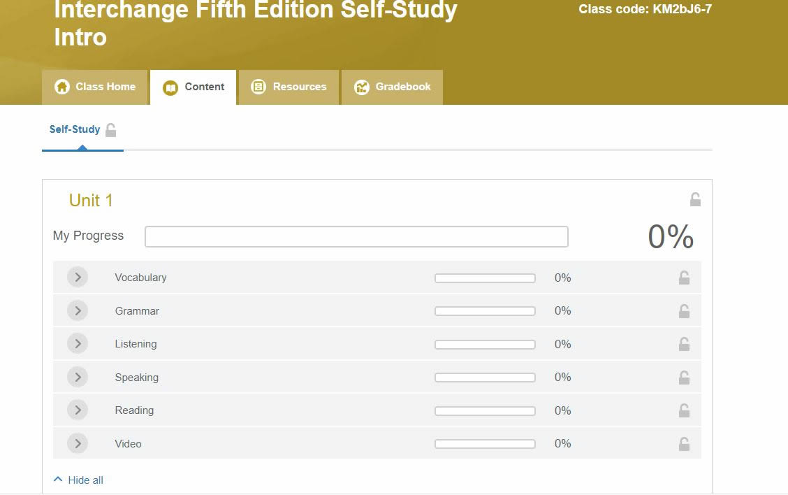The width and height of the screenshot is (788, 495).
Task: Click the Hide all link
Action: point(85,480)
